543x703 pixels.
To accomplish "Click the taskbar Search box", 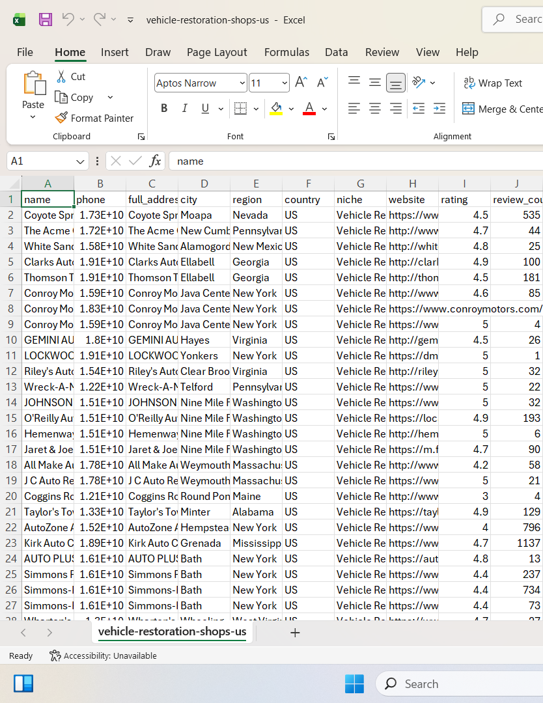I will pos(459,683).
